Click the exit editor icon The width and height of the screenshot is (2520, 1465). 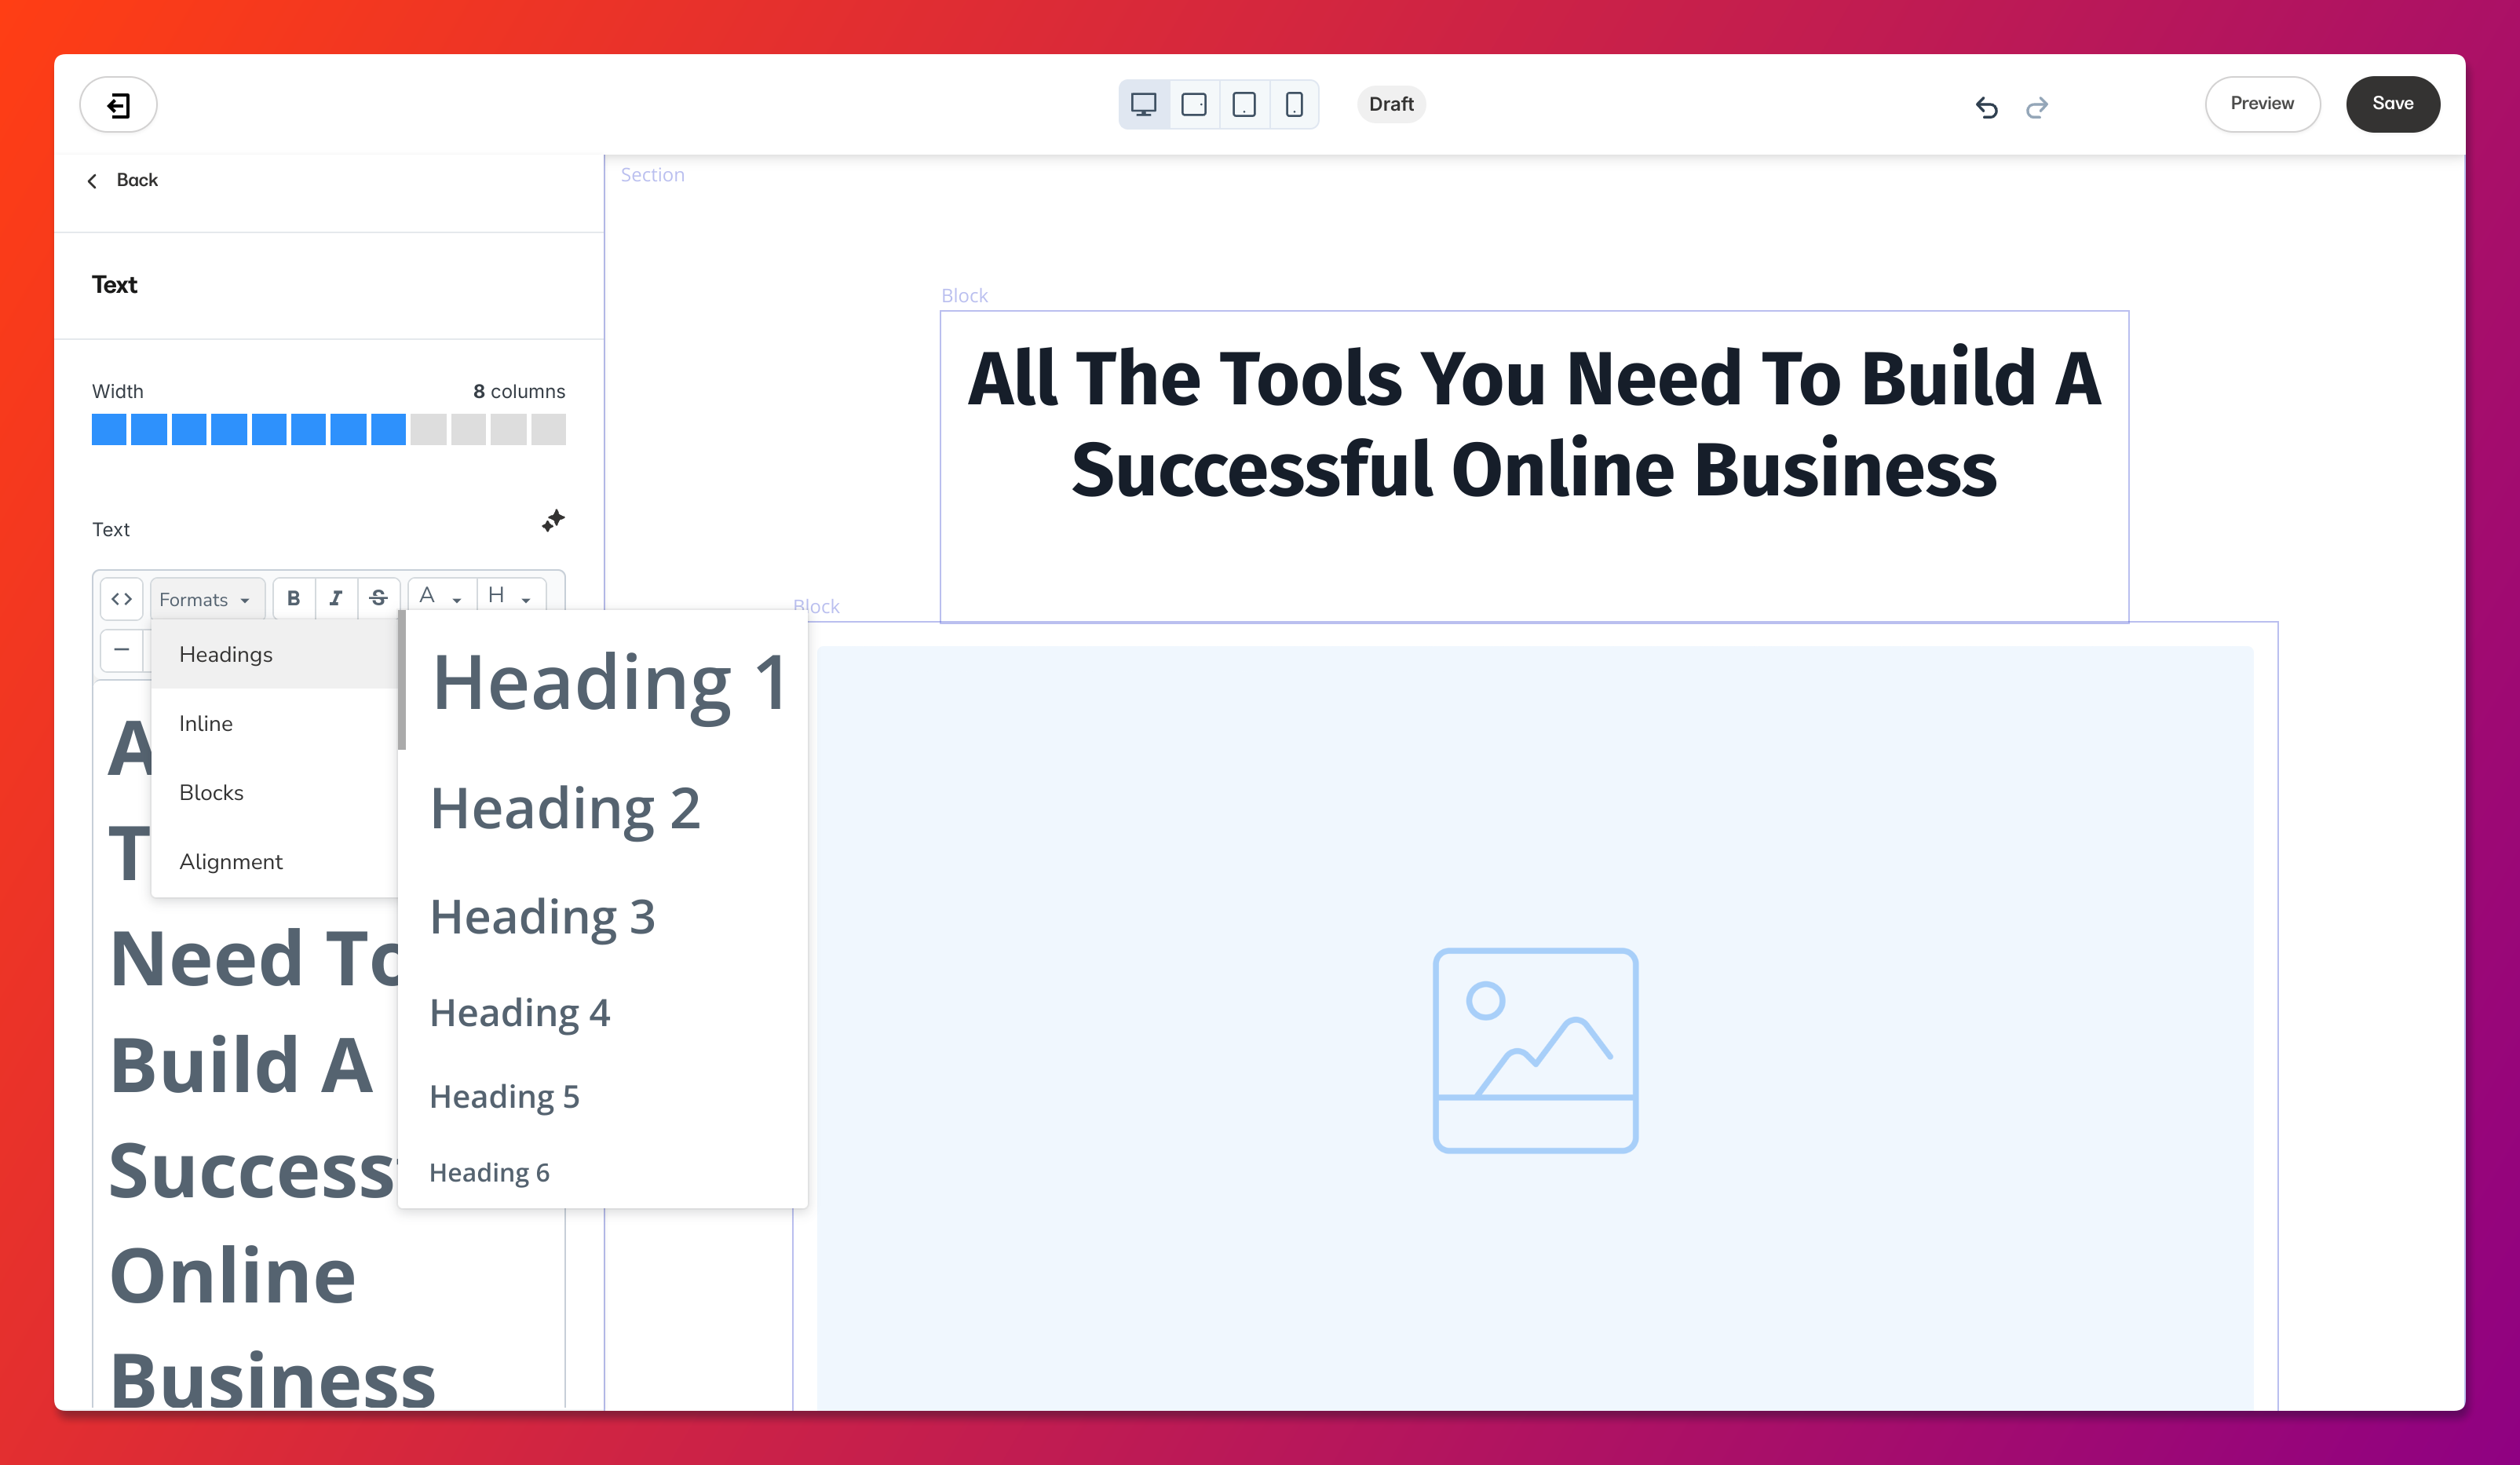coord(118,104)
